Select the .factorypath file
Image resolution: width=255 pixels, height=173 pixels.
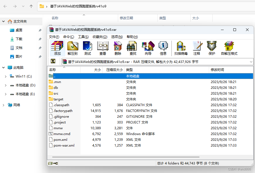tap(150, 111)
